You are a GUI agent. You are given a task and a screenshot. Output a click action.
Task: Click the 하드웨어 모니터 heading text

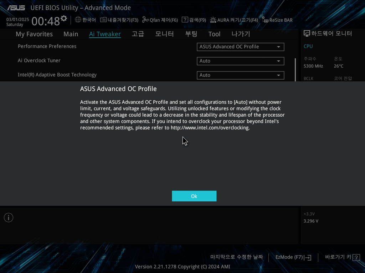click(x=332, y=33)
